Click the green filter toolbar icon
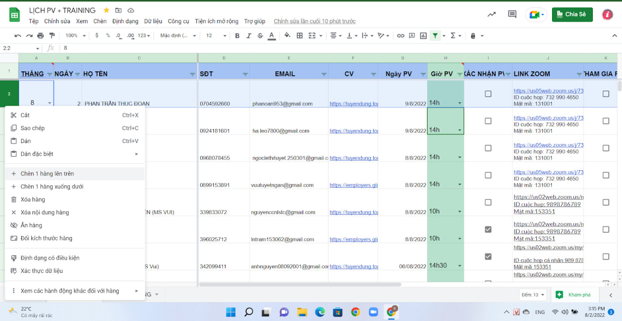Screen dimensions: 622x321 (434, 35)
